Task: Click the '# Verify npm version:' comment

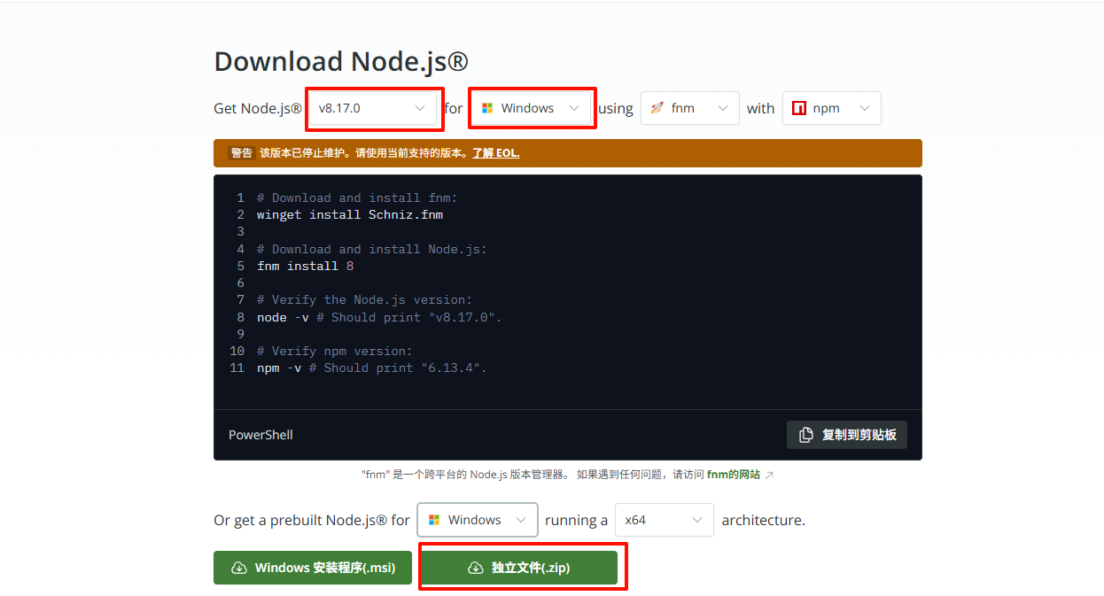Action: pyautogui.click(x=335, y=351)
